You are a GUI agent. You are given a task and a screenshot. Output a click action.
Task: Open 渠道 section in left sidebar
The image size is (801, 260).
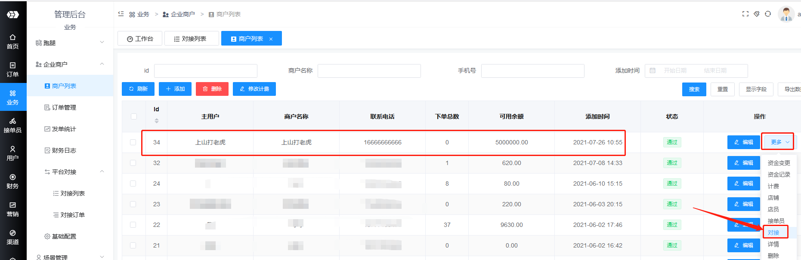click(13, 237)
